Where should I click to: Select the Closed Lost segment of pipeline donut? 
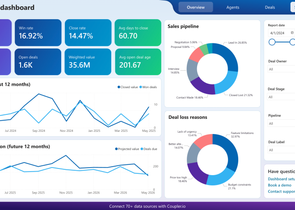(227, 83)
